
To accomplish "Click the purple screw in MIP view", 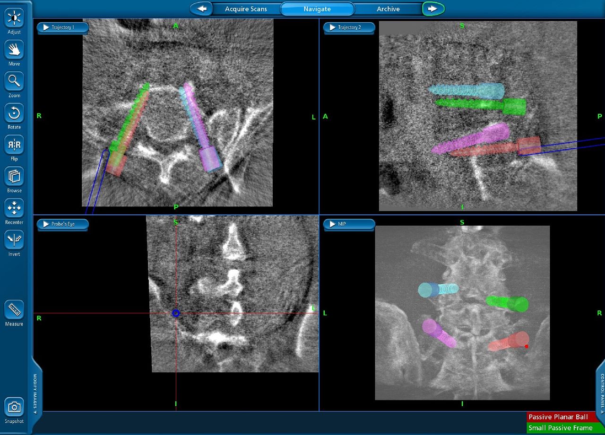I will click(439, 333).
